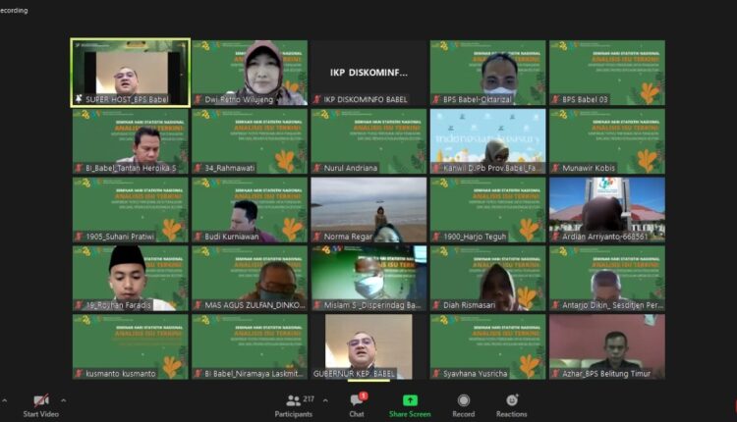Click muted mic icon beside BPS Babel 03
The width and height of the screenshot is (737, 422).
coord(555,100)
